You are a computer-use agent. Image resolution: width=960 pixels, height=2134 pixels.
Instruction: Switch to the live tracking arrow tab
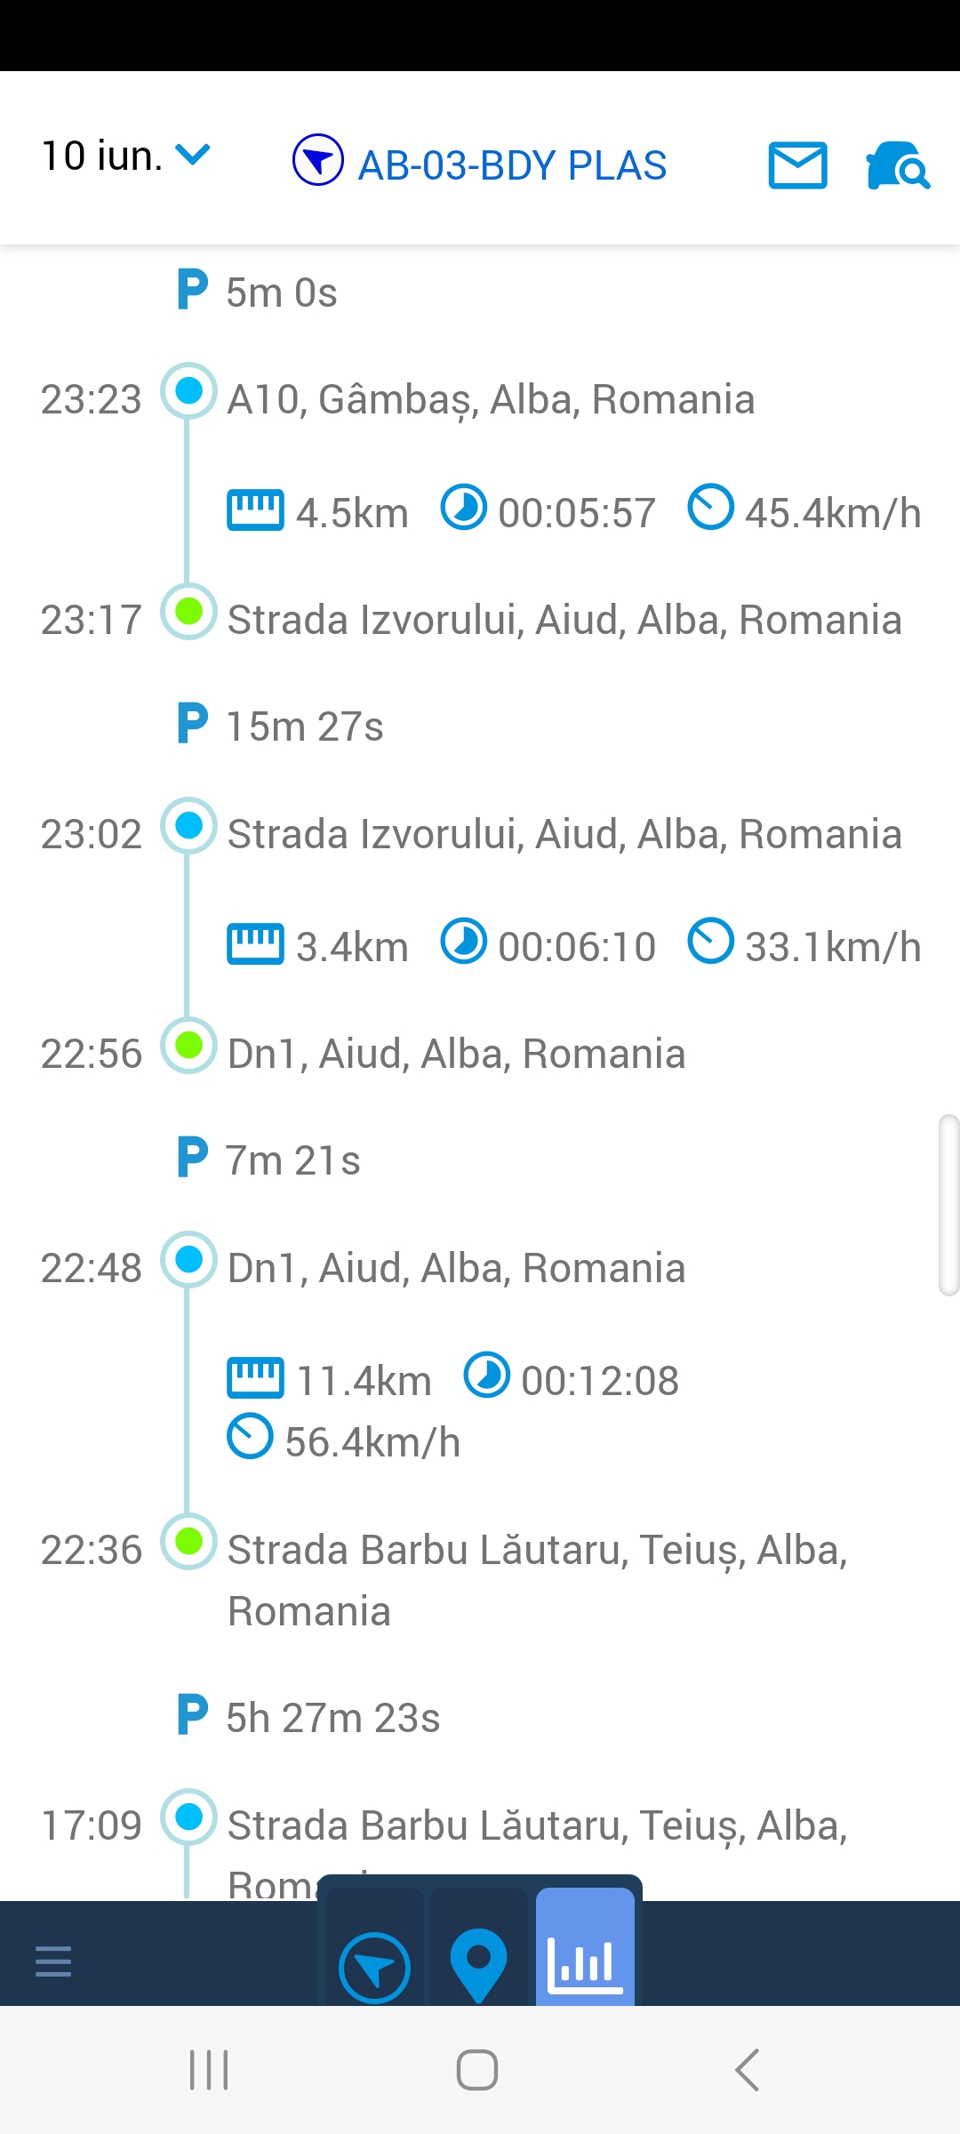pyautogui.click(x=374, y=1967)
